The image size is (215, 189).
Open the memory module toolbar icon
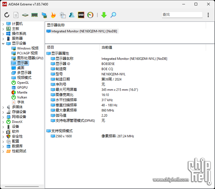tap(34, 15)
